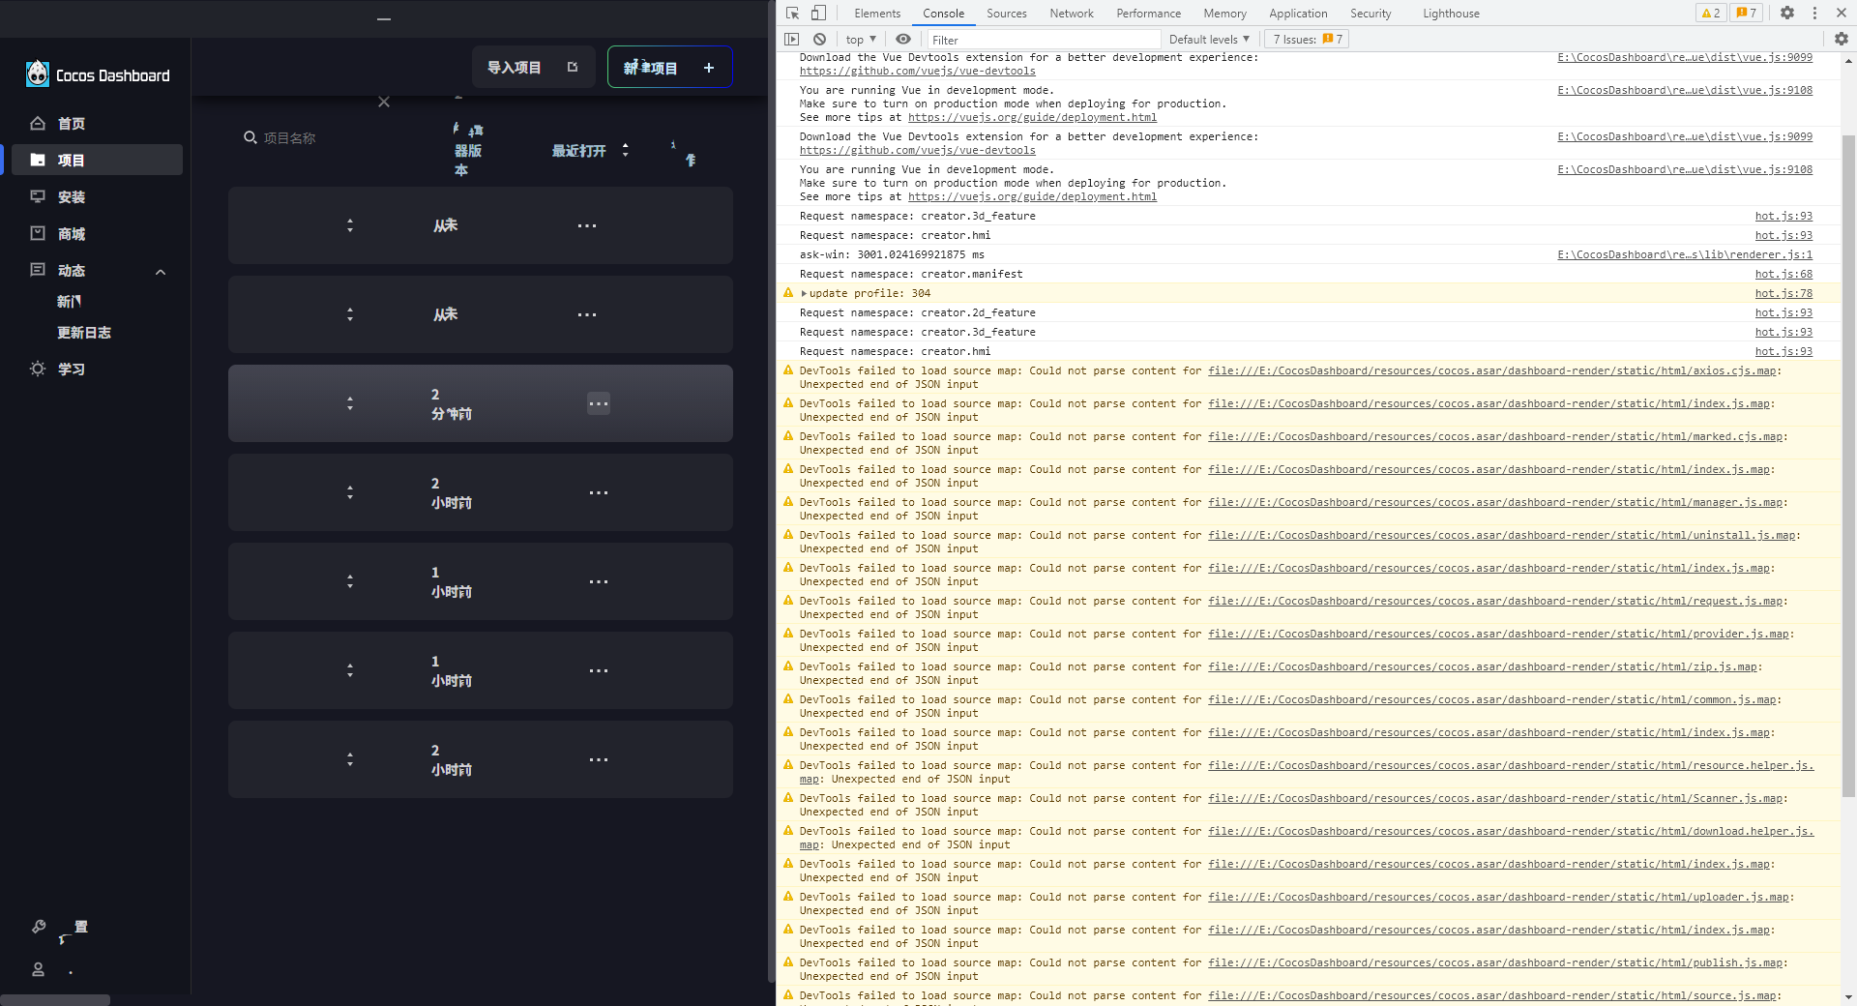Click the Cocos Dashboard logo icon
This screenshot has width=1857, height=1006.
pos(38,74)
